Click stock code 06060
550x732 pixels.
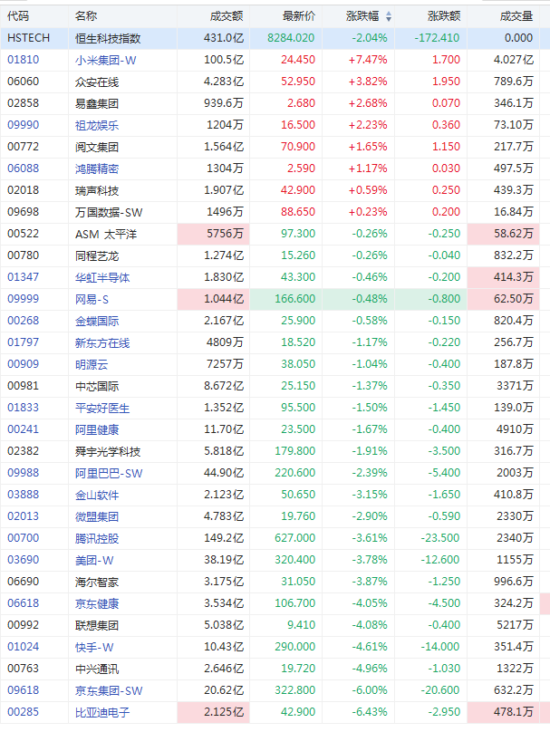point(24,82)
